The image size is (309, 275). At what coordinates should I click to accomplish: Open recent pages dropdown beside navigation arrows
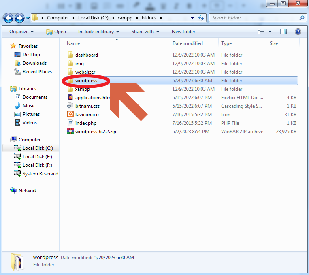point(28,18)
